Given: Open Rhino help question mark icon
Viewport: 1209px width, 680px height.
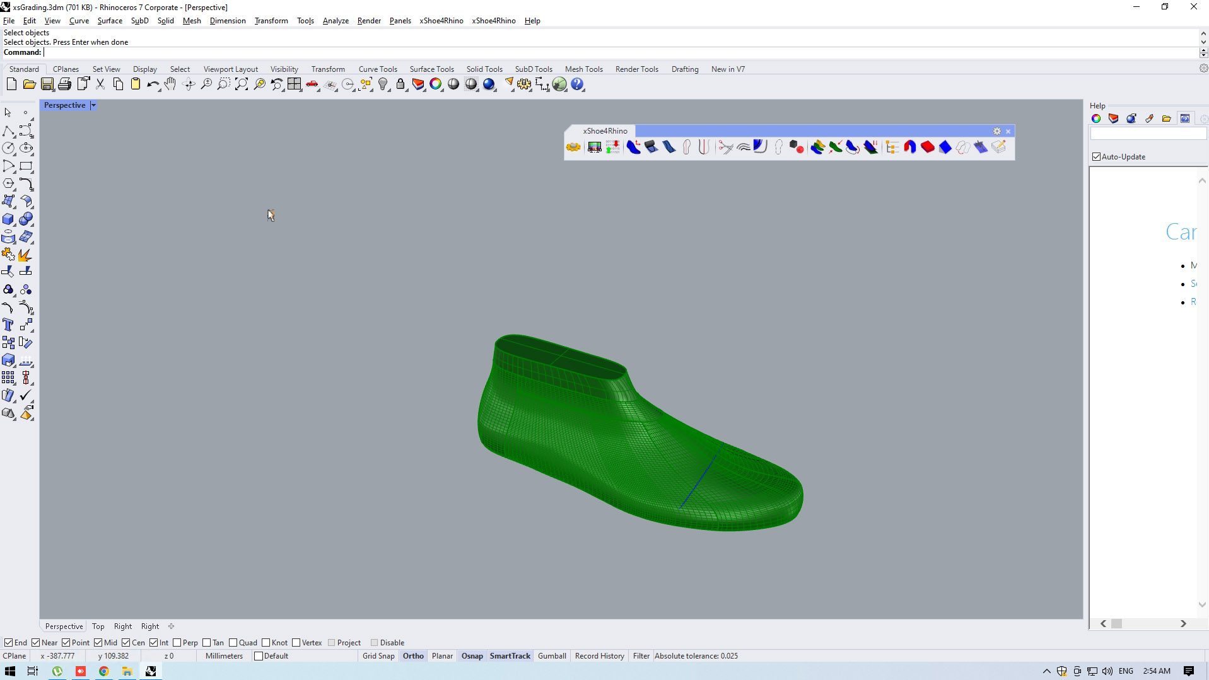Looking at the screenshot, I should click(x=577, y=84).
